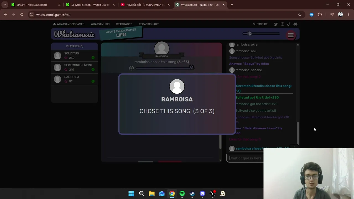The image size is (354, 199).
Task: Select the Whatsamusic - Name That Tune tab
Action: coord(200,5)
